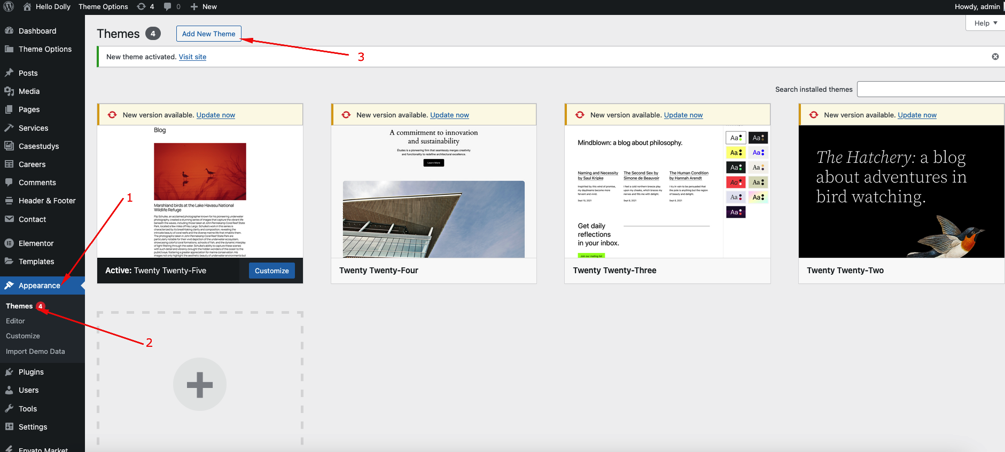Click the plus icon to add theme
The image size is (1005, 452).
200,384
